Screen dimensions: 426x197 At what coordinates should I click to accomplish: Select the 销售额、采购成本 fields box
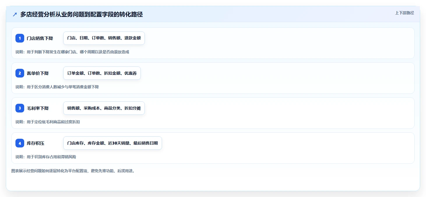(x=104, y=108)
